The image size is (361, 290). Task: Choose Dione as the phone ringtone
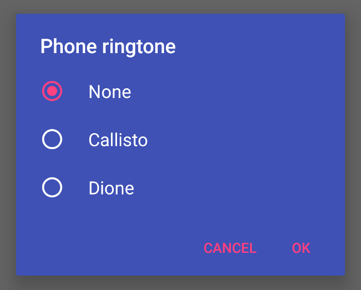click(x=111, y=188)
